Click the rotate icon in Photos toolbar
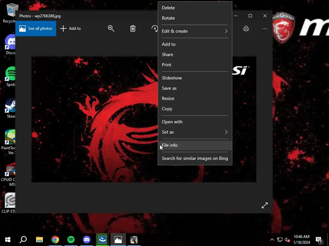Viewport: 329px width, 246px height. coord(155,29)
